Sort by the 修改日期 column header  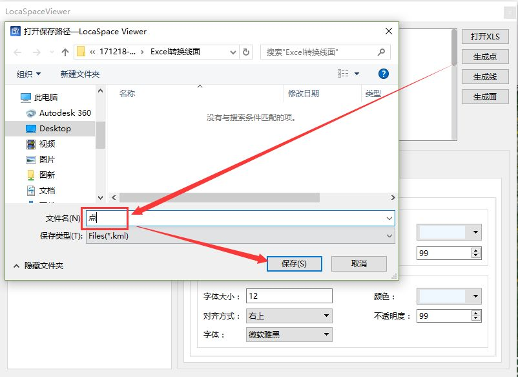pyautogui.click(x=304, y=94)
